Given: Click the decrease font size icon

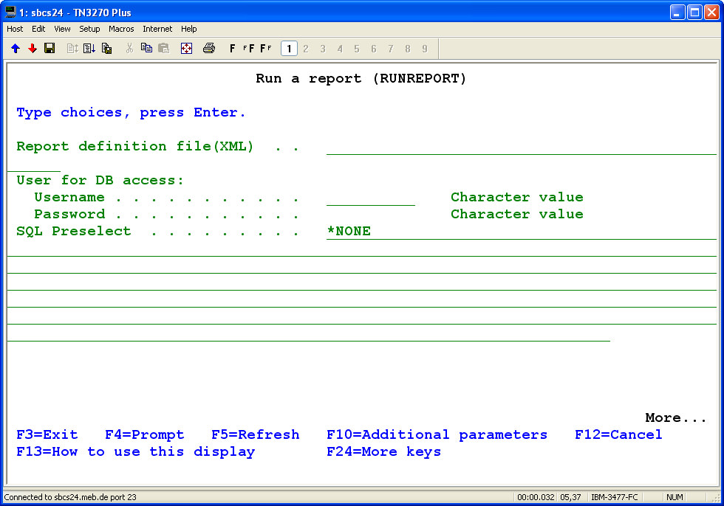Looking at the screenshot, I should coord(265,49).
